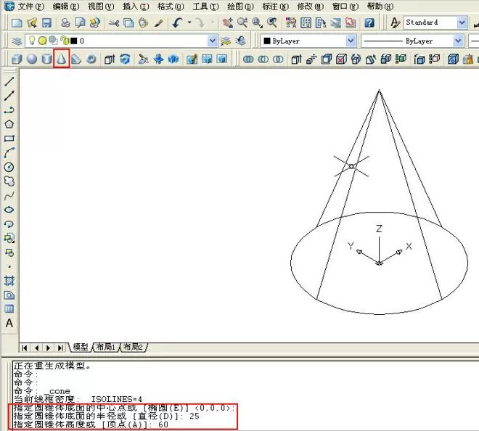The image size is (479, 431).
Task: Switch to the 布局1 tab
Action: click(106, 347)
